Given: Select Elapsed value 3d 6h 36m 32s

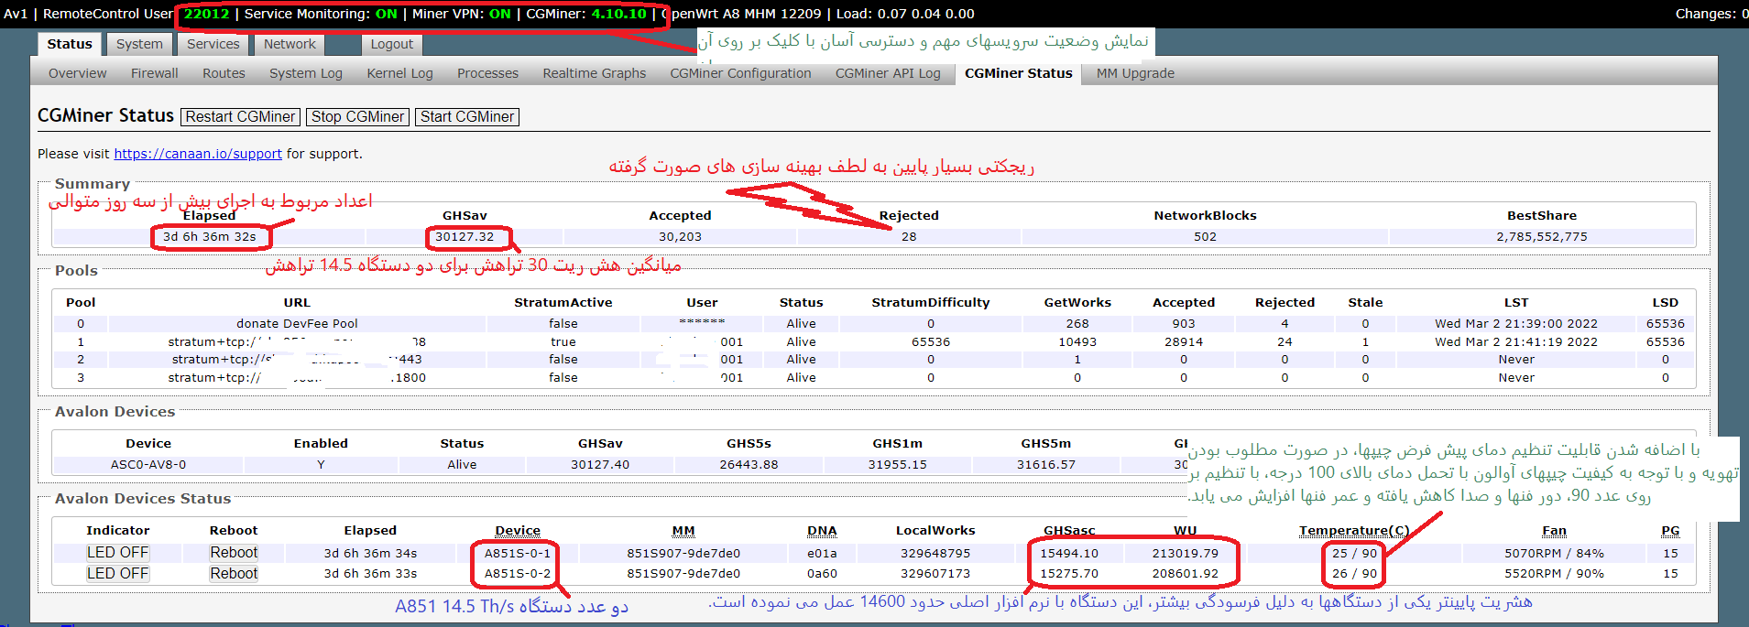Looking at the screenshot, I should click(209, 236).
